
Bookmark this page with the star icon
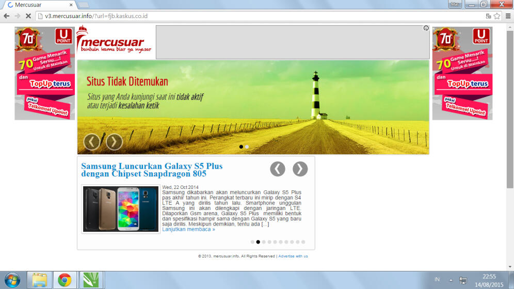[x=497, y=16]
